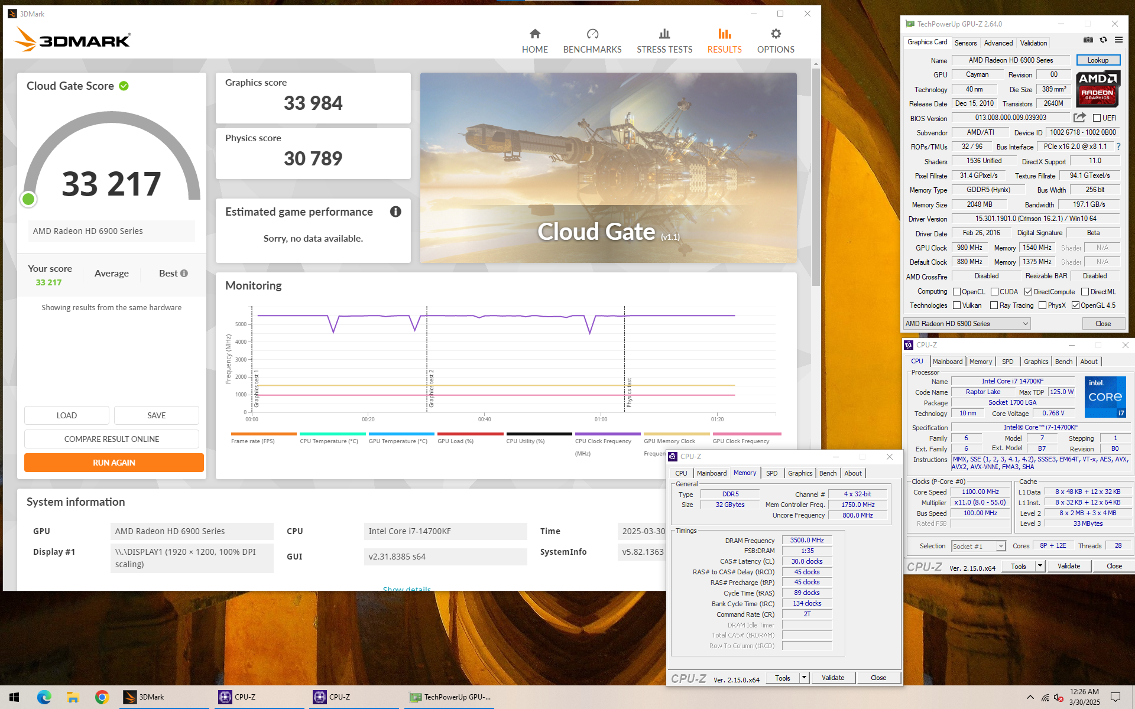The height and width of the screenshot is (709, 1135).
Task: Click the BIOS export share icon in GPU-Z
Action: point(1079,118)
